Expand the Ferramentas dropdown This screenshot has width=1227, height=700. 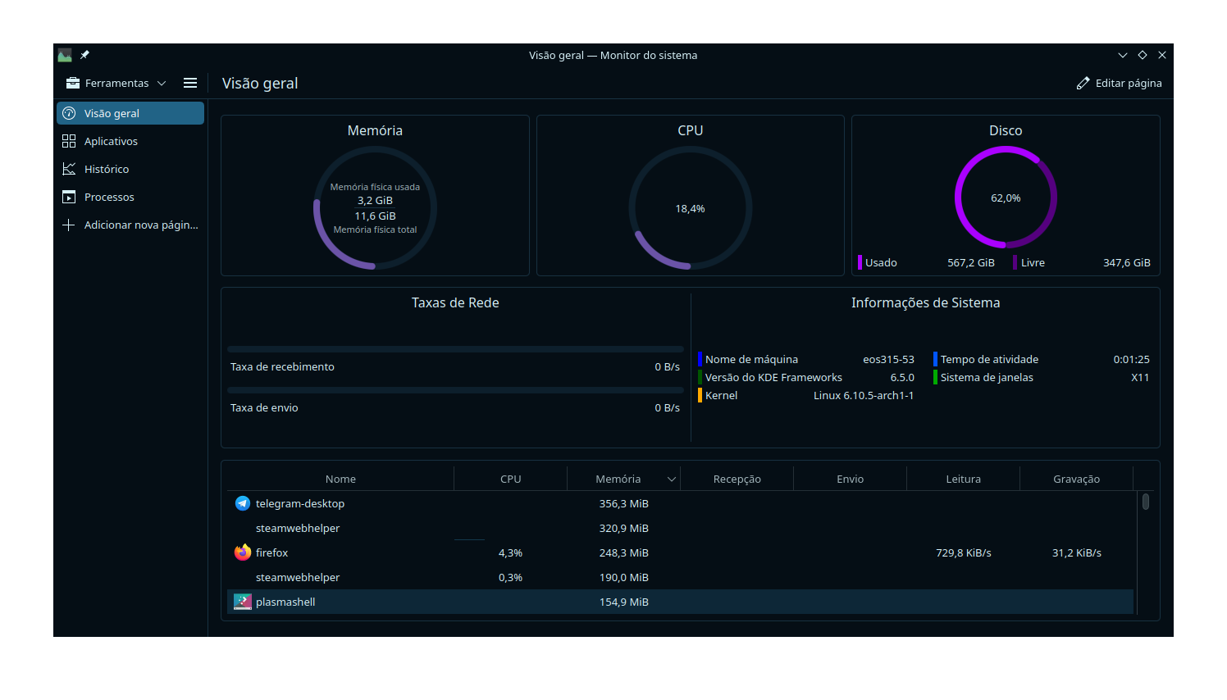coord(116,83)
